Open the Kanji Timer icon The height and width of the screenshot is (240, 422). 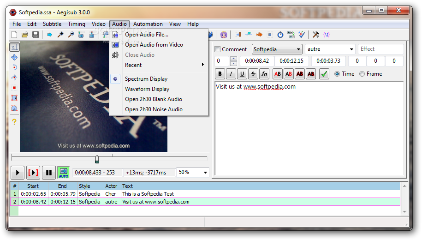click(291, 35)
